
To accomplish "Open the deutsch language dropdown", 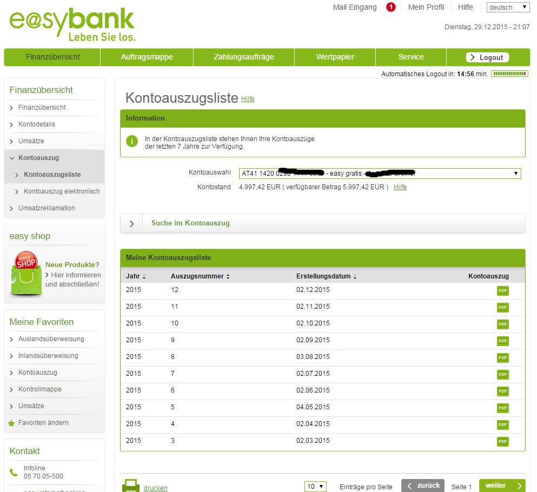I will coord(508,7).
